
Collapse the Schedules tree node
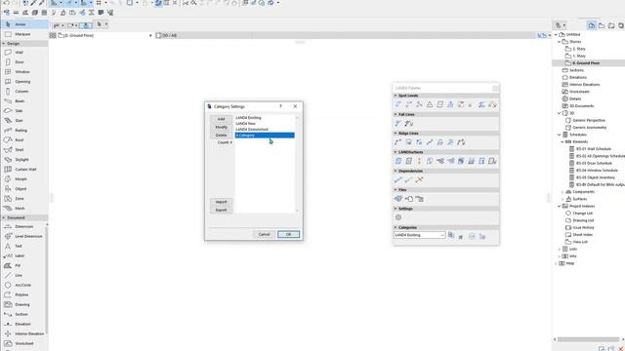point(560,135)
